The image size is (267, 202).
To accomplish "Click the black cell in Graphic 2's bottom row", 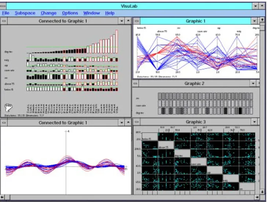I will (x=240, y=111).
